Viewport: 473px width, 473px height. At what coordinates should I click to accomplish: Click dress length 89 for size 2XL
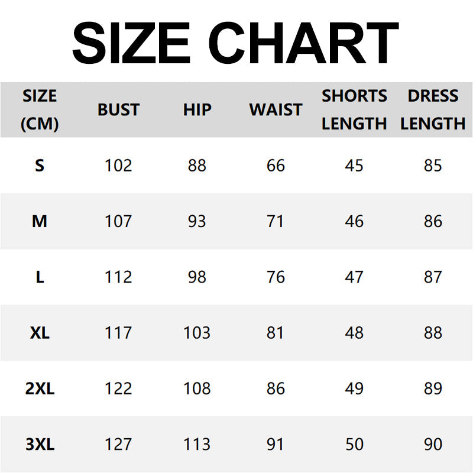click(433, 388)
